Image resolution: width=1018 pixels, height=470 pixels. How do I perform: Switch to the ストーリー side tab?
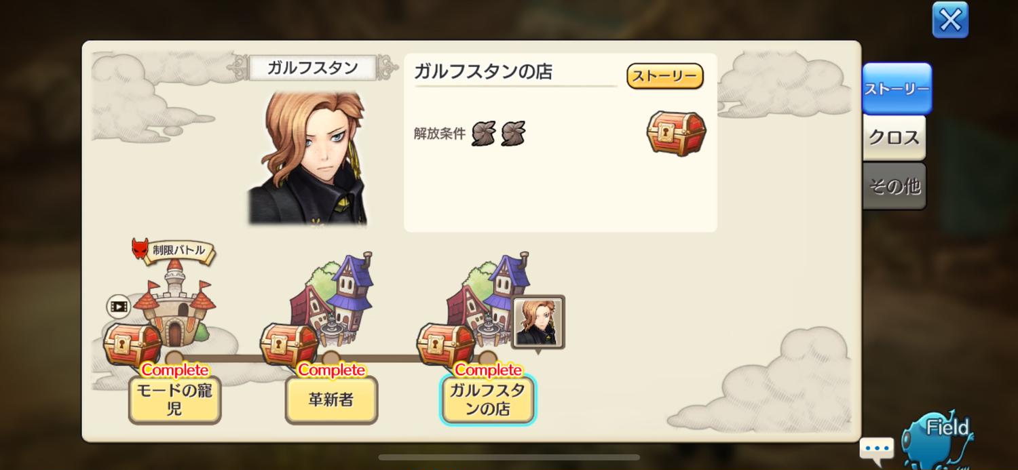coord(897,89)
